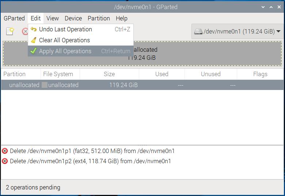The image size is (285, 196).
Task: Open the View menu
Action: (53, 18)
